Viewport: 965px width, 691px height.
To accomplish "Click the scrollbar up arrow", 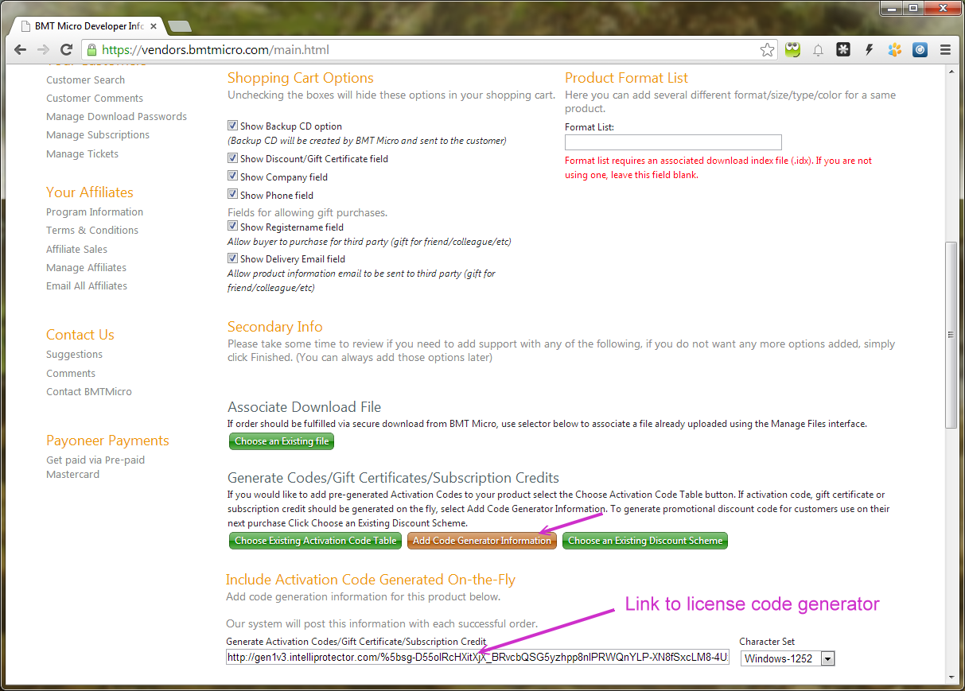I will point(951,72).
